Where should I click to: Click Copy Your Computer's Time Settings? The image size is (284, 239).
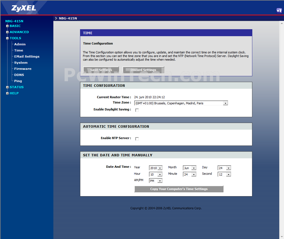tap(179, 189)
